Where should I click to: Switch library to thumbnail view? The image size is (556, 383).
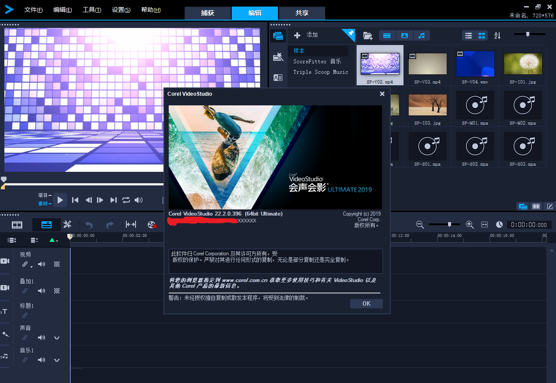coord(482,35)
